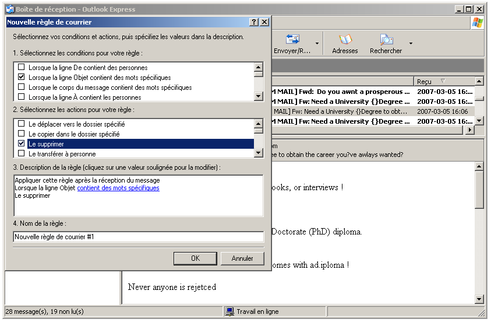Screen dimensions: 491x322
Task: Click 'Never anyone is rejetced' preview text
Action: pos(172,287)
